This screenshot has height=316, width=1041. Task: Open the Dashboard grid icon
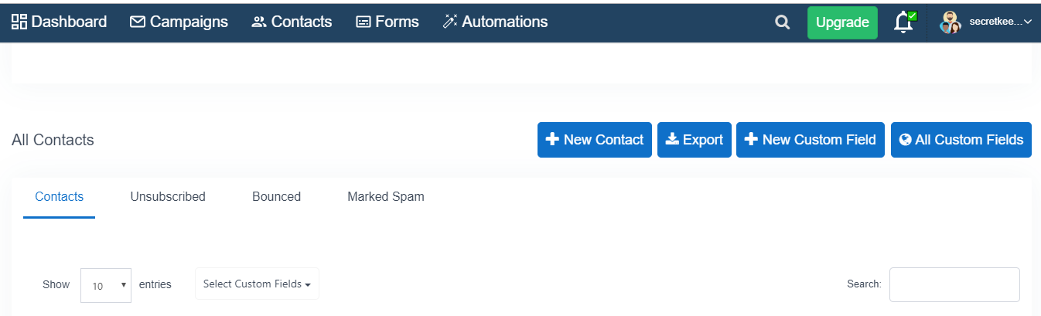point(19,22)
